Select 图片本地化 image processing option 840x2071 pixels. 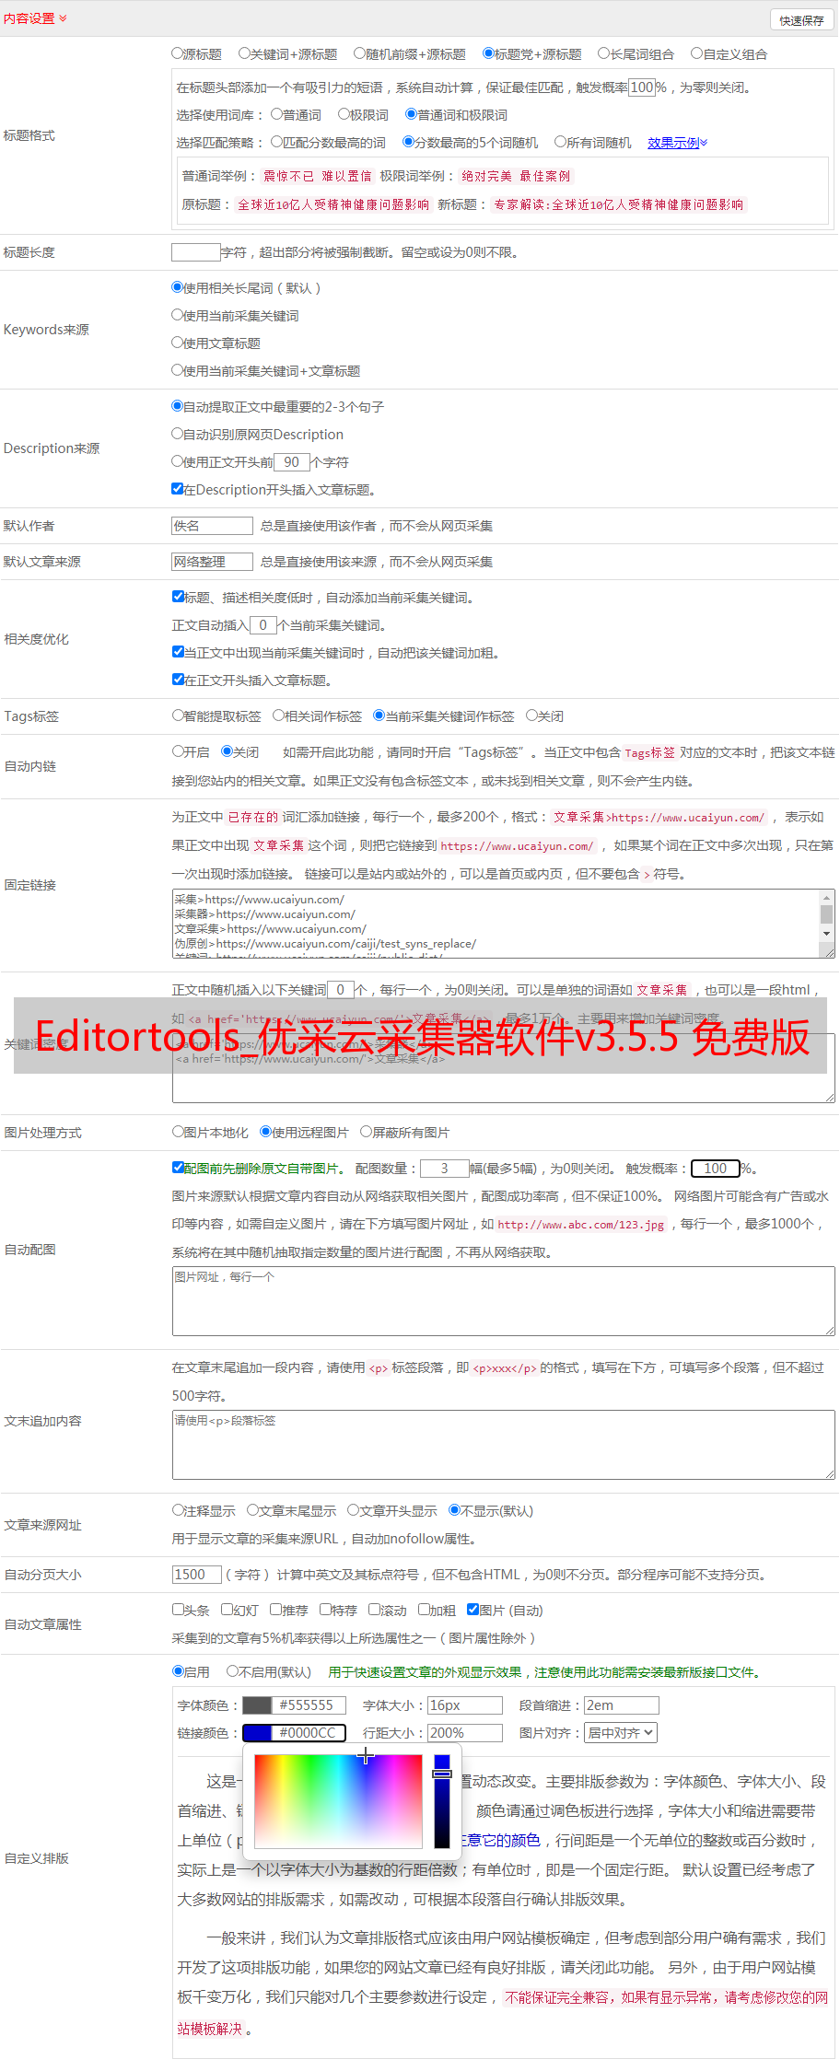(178, 1132)
